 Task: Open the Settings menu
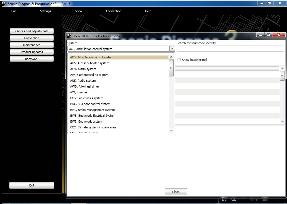(x=46, y=11)
